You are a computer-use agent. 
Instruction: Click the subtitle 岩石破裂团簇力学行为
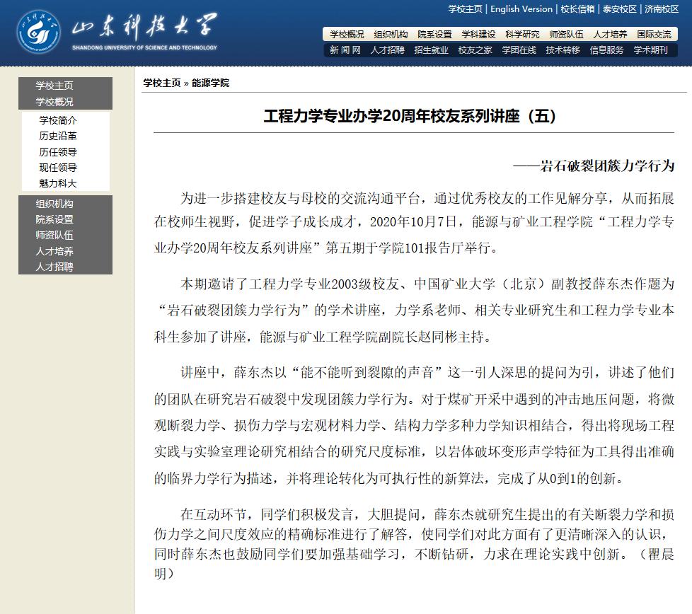pos(607,166)
